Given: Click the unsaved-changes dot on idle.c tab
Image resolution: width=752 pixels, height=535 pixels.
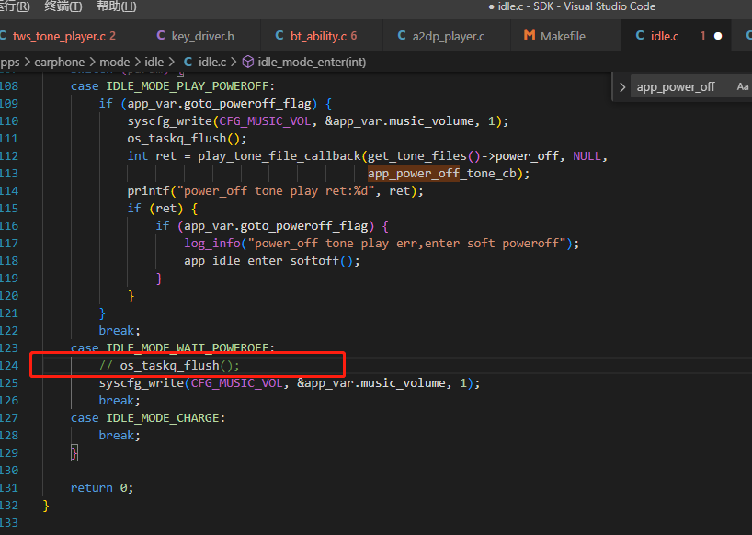Looking at the screenshot, I should (718, 36).
